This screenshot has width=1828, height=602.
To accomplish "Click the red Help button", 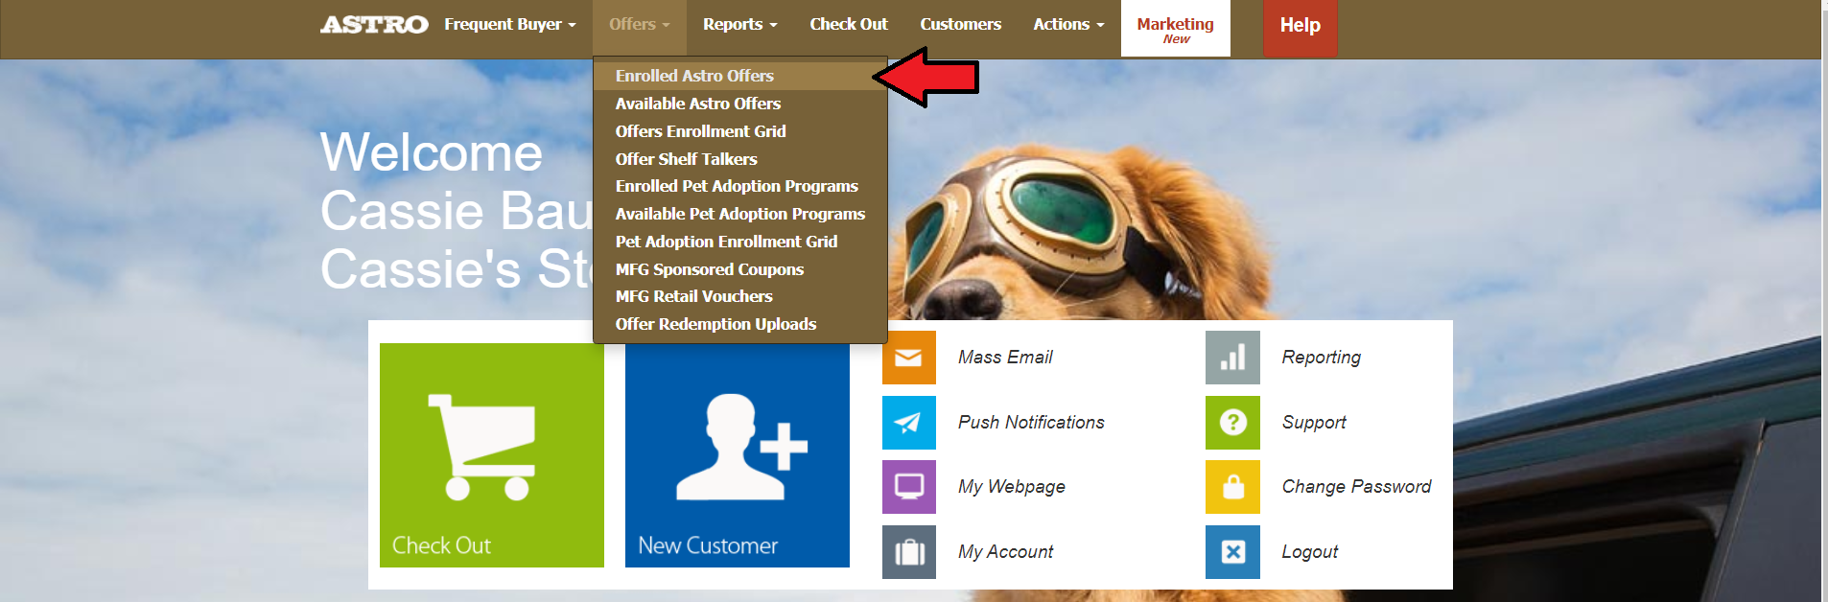I will tap(1300, 26).
